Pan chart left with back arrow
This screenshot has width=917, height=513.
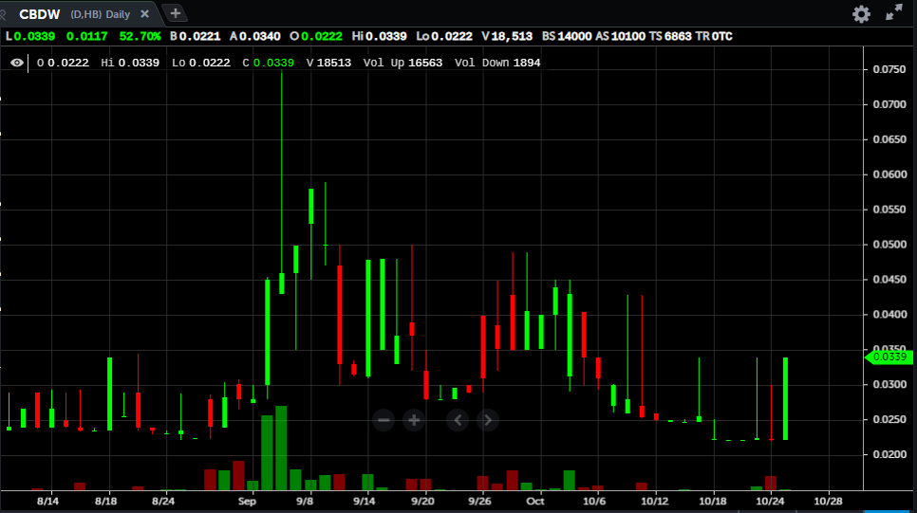pos(458,420)
